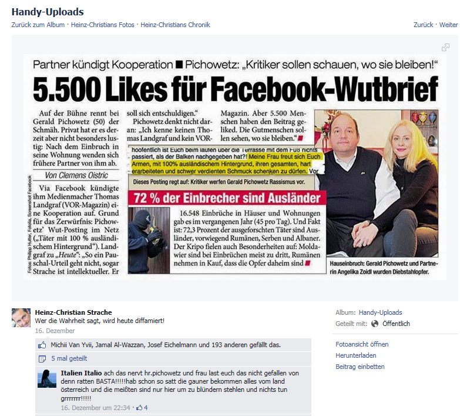Open the 'Handy-Uploads' album link
Image resolution: width=460 pixels, height=416 pixels.
[x=380, y=312]
